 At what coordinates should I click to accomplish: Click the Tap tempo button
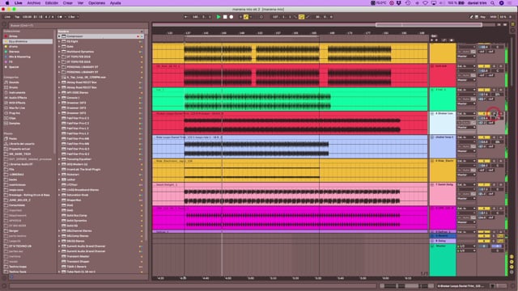point(17,17)
